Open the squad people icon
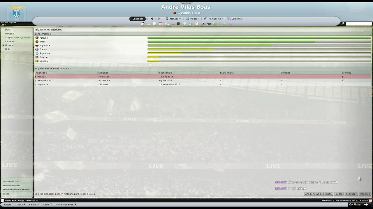The height and width of the screenshot is (209, 373). click(x=167, y=24)
